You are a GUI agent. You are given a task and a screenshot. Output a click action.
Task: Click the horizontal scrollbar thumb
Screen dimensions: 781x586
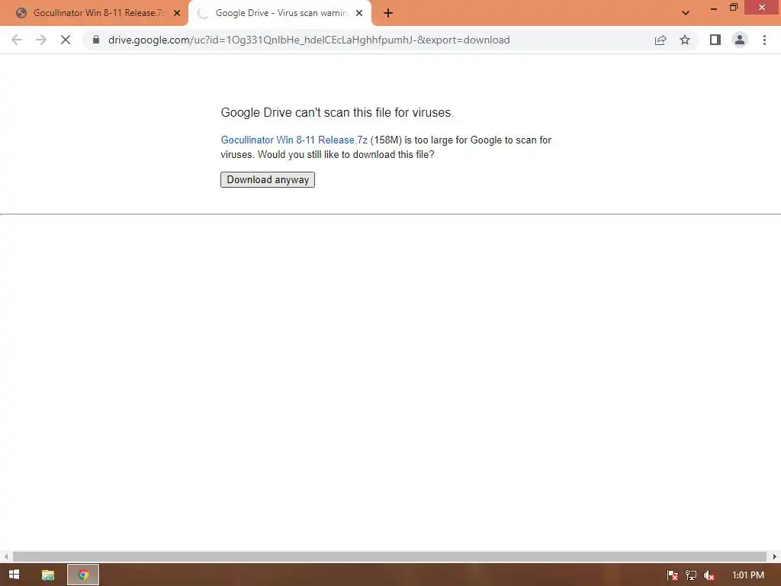(x=390, y=556)
